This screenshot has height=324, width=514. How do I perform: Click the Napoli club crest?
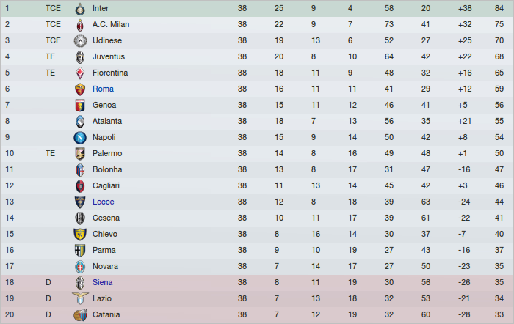[x=80, y=137]
